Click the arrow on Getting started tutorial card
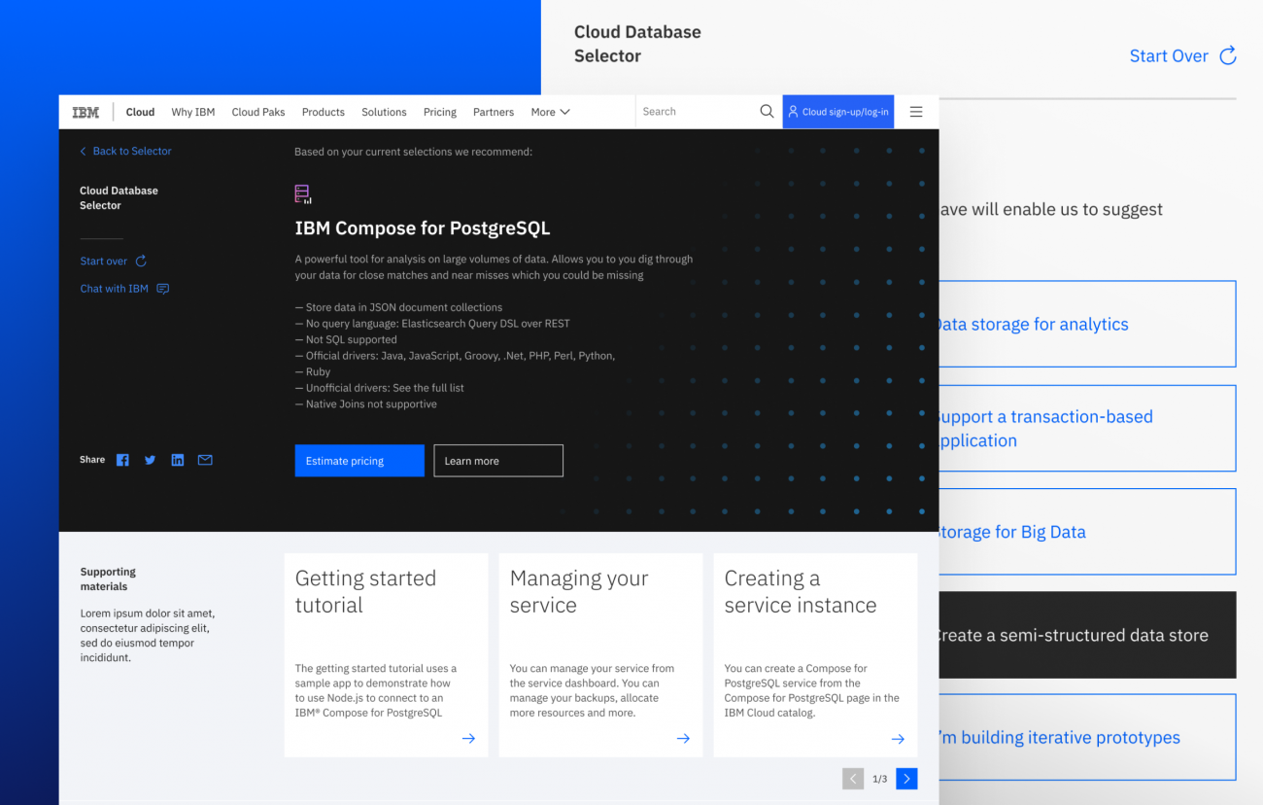Image resolution: width=1263 pixels, height=805 pixels. 468,739
